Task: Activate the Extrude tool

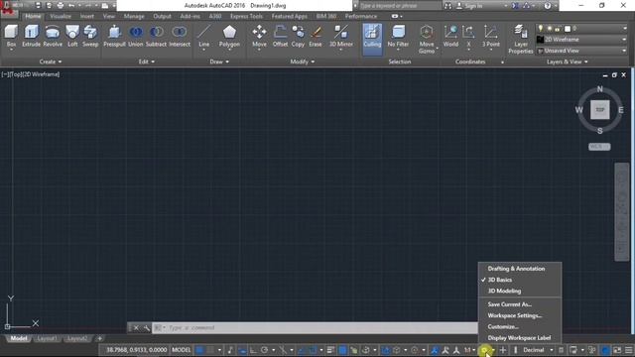Action: (31, 36)
